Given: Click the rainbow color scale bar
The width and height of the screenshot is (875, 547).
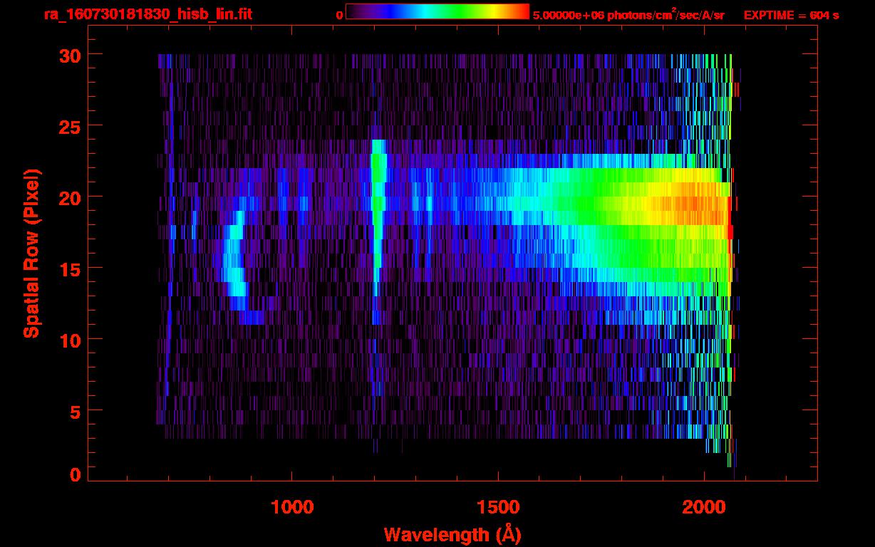Looking at the screenshot, I should pos(437,11).
